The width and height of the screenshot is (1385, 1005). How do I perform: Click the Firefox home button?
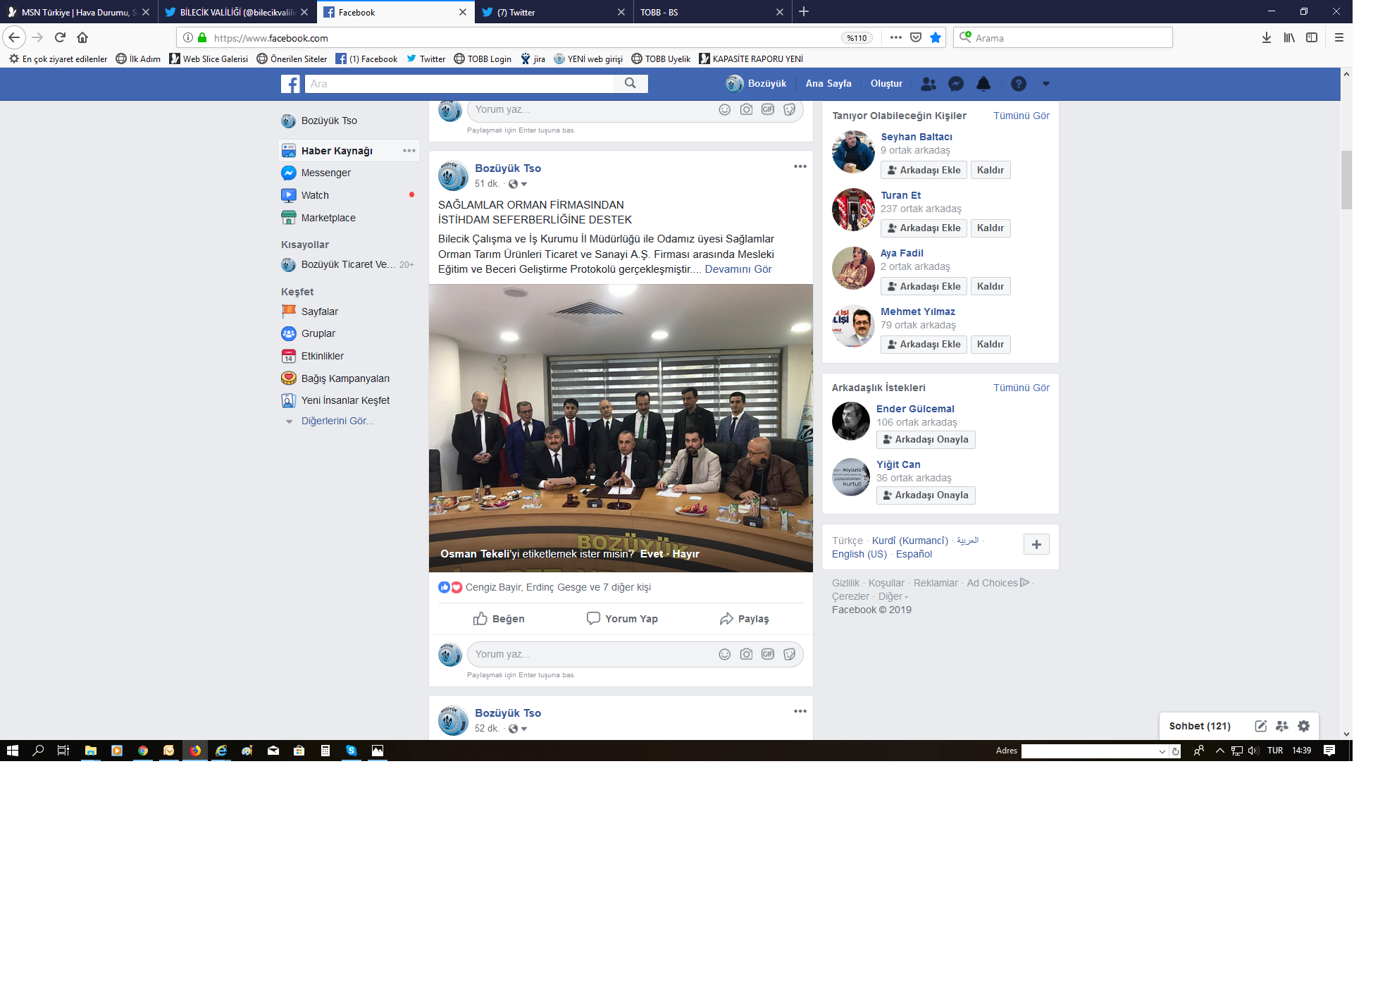(82, 37)
